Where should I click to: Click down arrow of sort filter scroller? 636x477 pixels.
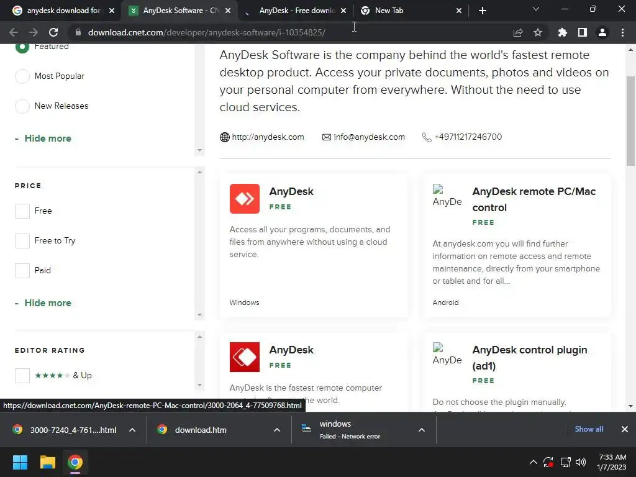199,150
